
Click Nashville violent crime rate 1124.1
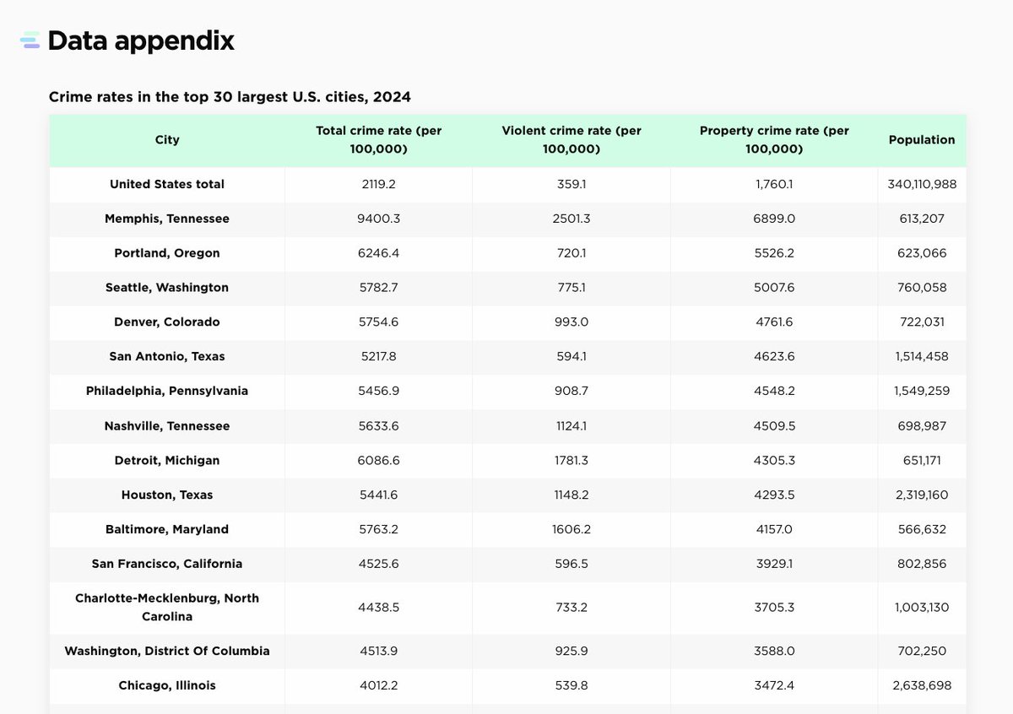pos(572,426)
